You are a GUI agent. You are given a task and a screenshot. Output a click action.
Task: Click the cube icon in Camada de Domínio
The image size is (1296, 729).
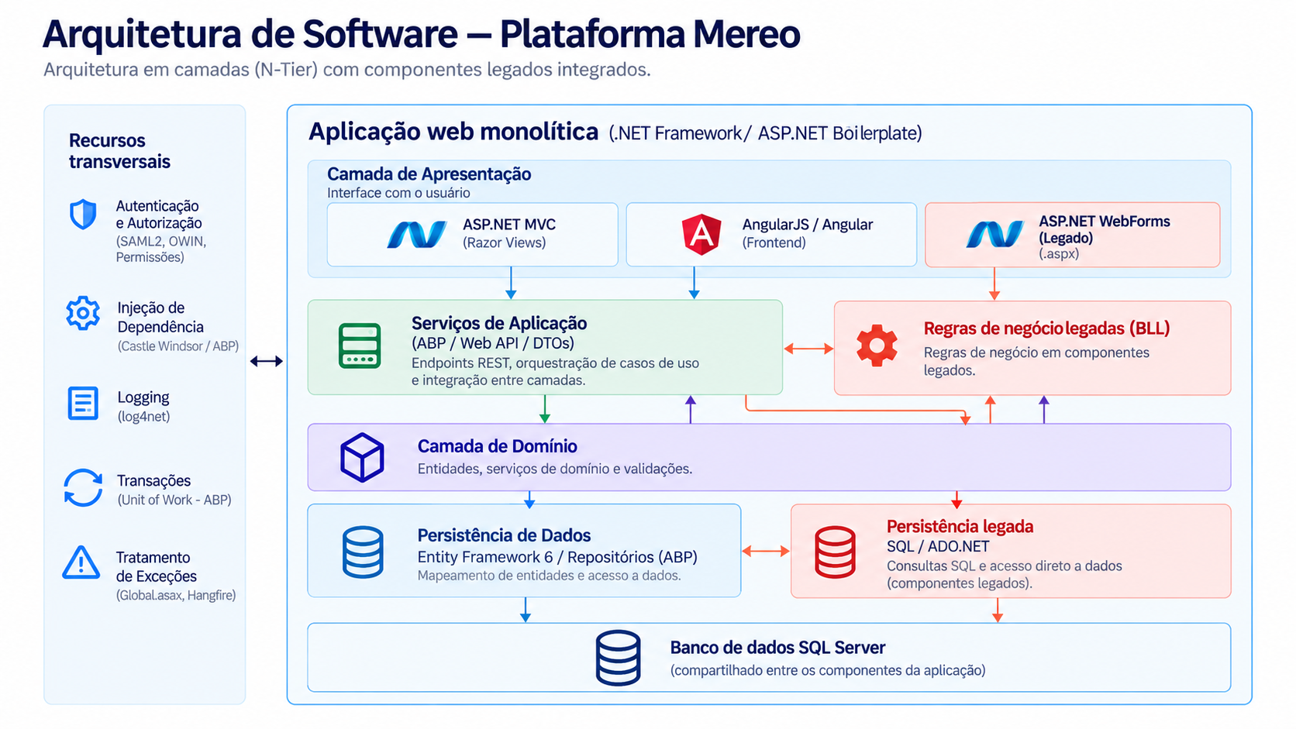(362, 457)
